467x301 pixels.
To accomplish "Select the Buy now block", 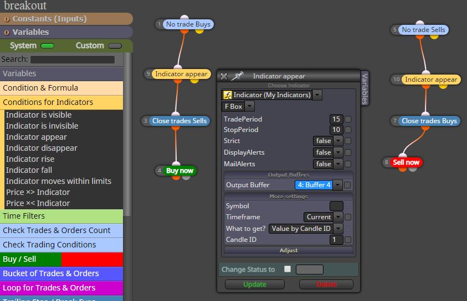I will pyautogui.click(x=179, y=171).
